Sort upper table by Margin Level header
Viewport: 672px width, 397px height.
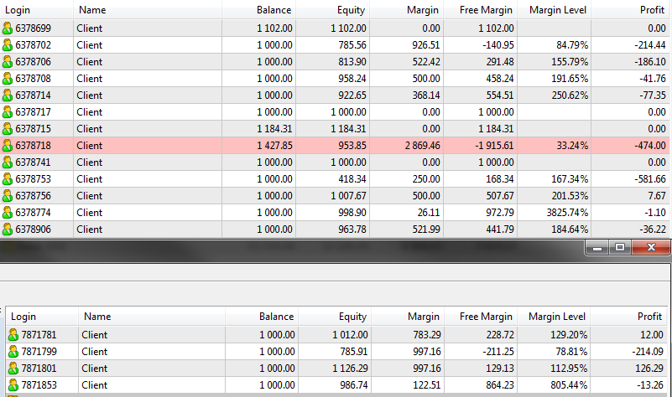(555, 10)
